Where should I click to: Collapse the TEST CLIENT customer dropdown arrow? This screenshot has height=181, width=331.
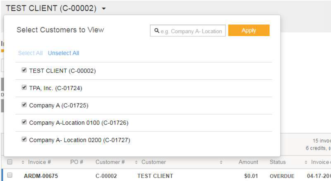pos(104,9)
